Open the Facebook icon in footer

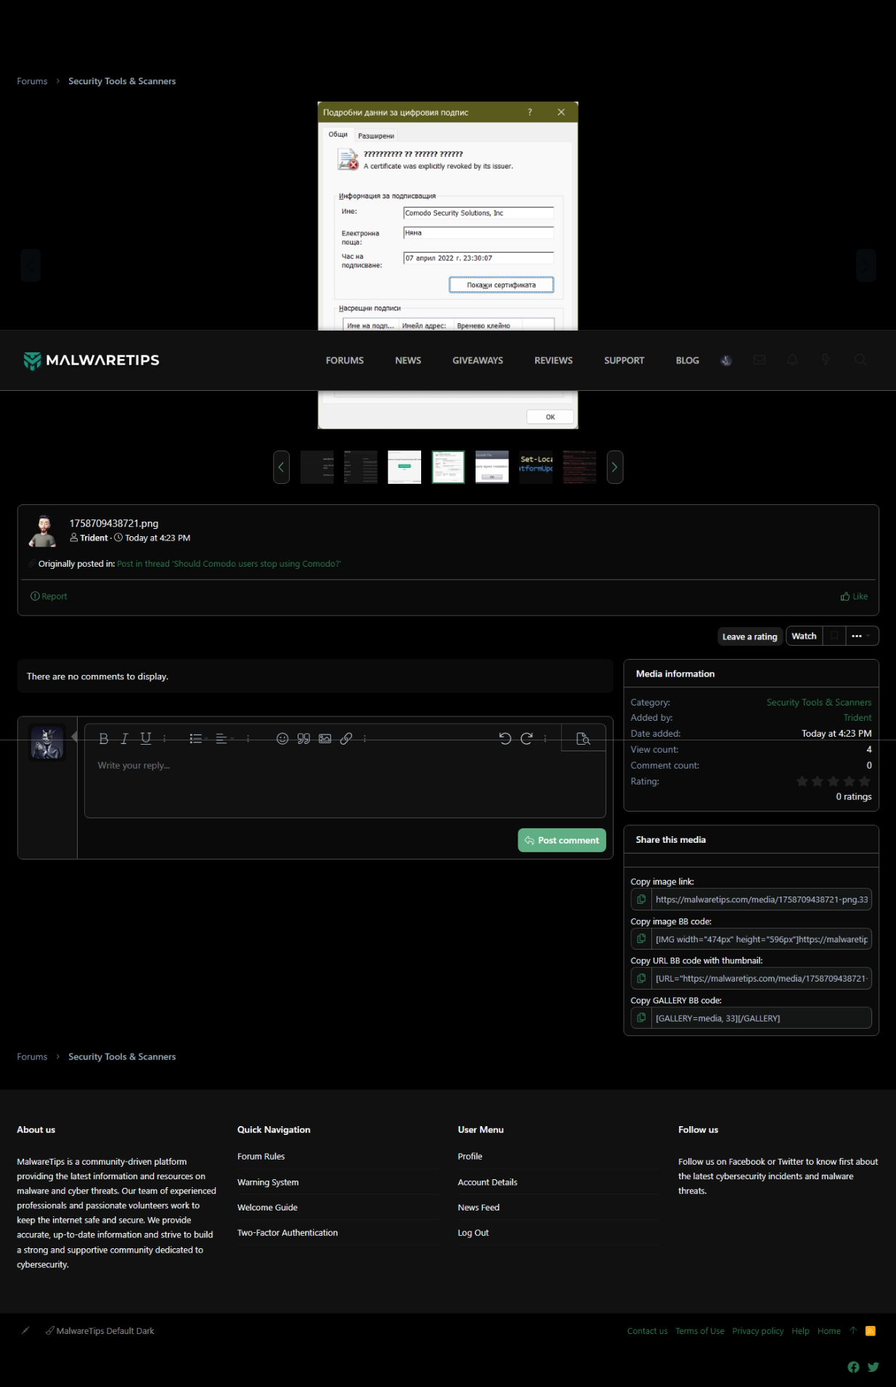pyautogui.click(x=853, y=1367)
